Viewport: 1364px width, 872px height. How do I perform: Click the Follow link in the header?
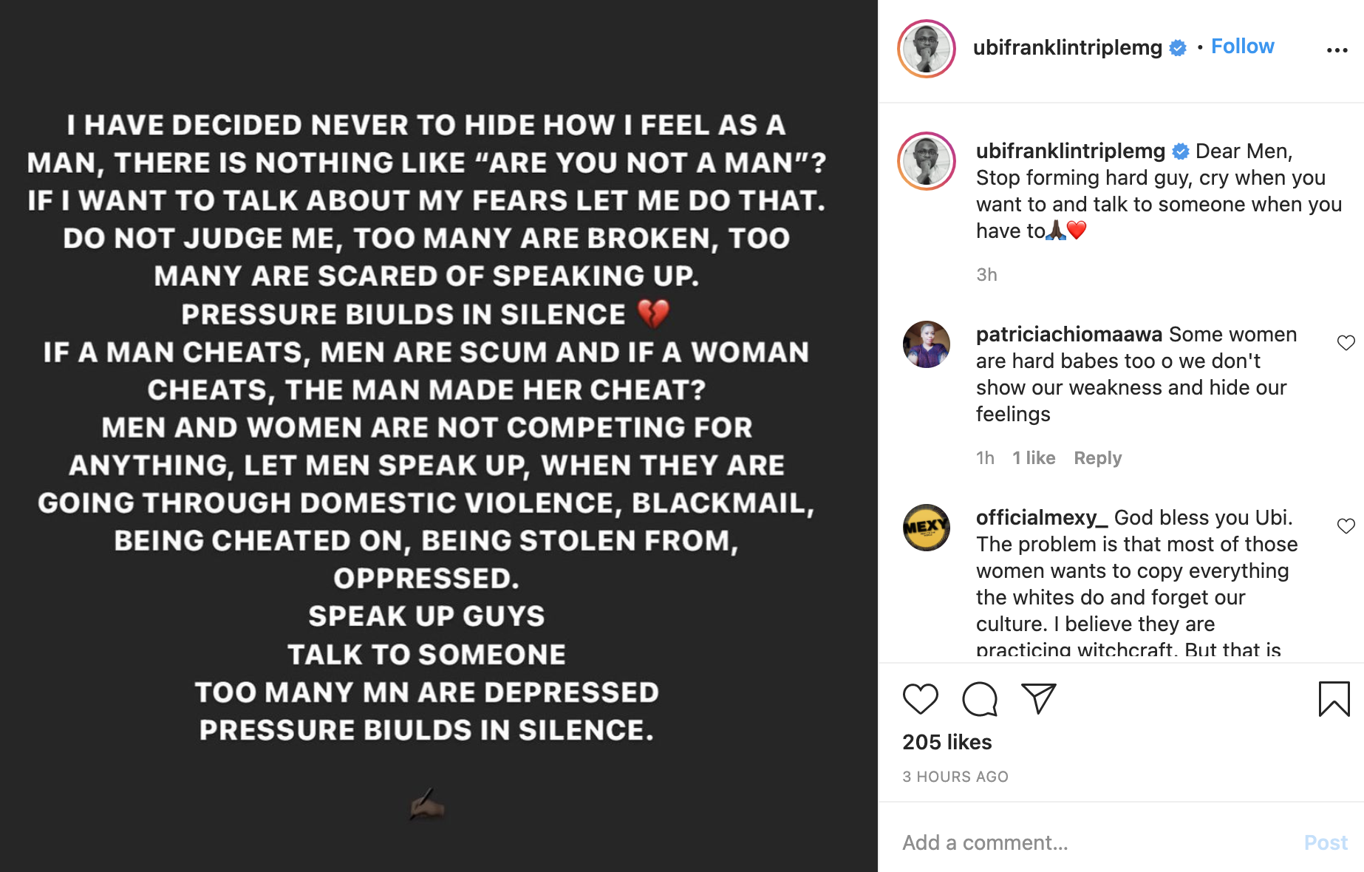pyautogui.click(x=1242, y=47)
